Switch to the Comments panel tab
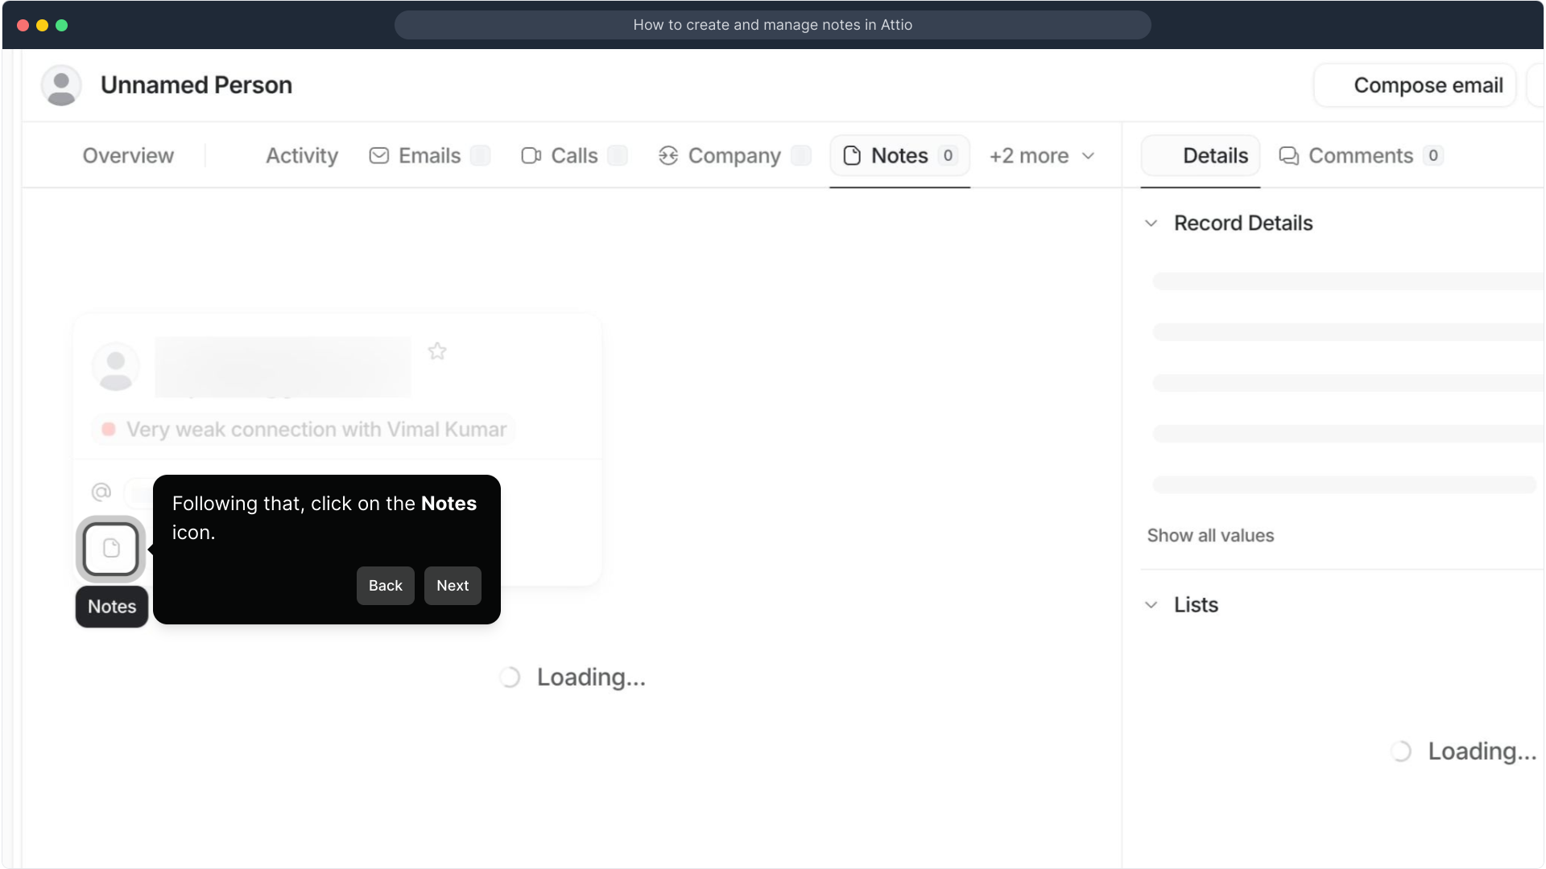The image size is (1546, 869). [1361, 155]
